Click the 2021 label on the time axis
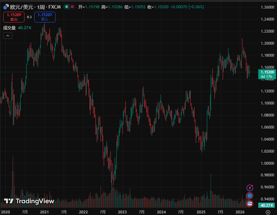Screen dimensions: 277x215 click(44, 212)
